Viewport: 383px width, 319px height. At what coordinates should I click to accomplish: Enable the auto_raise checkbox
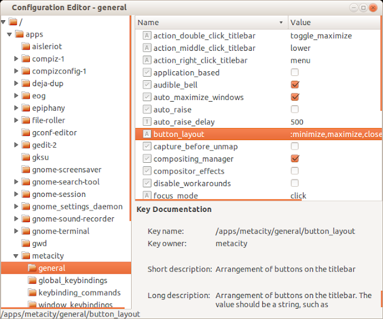coord(294,110)
